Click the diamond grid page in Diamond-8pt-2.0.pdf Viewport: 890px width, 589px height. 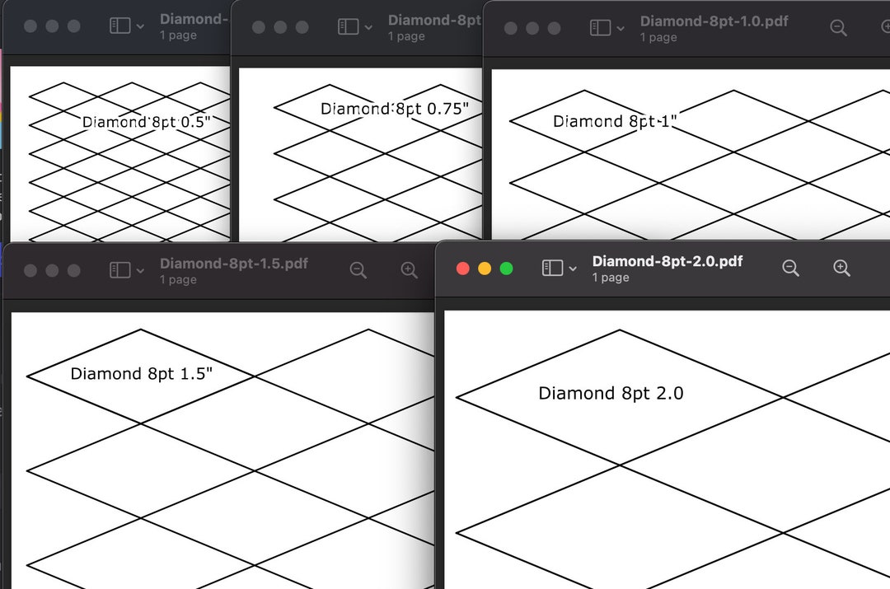click(x=659, y=453)
